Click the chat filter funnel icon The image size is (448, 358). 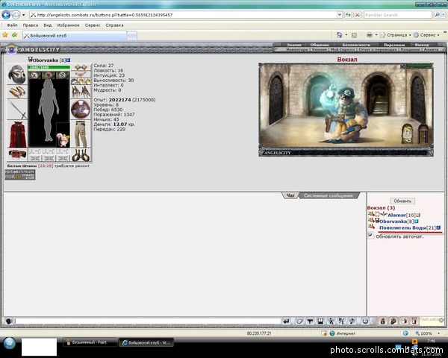tap(310, 321)
